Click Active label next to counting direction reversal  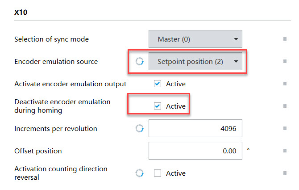coord(176,173)
